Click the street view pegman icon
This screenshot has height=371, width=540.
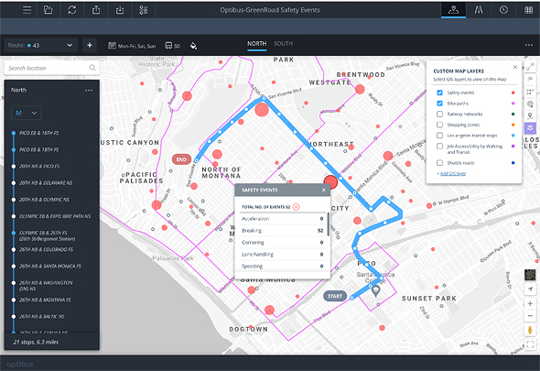pyautogui.click(x=530, y=330)
